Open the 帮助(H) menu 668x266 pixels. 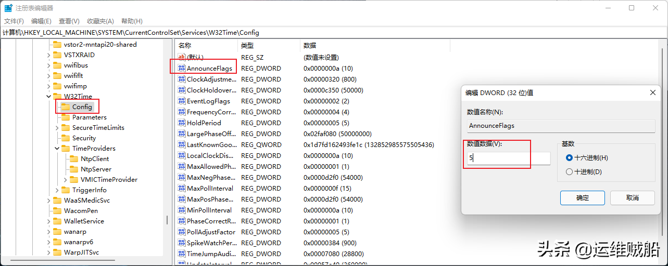click(x=132, y=21)
